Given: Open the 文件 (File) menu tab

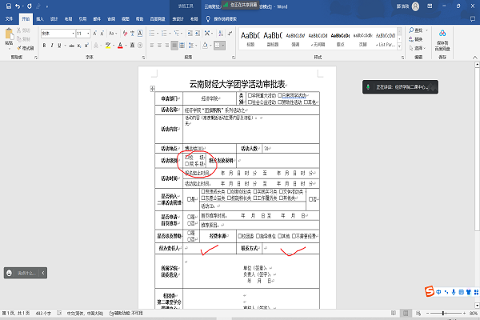Looking at the screenshot, I should pos(10,17).
